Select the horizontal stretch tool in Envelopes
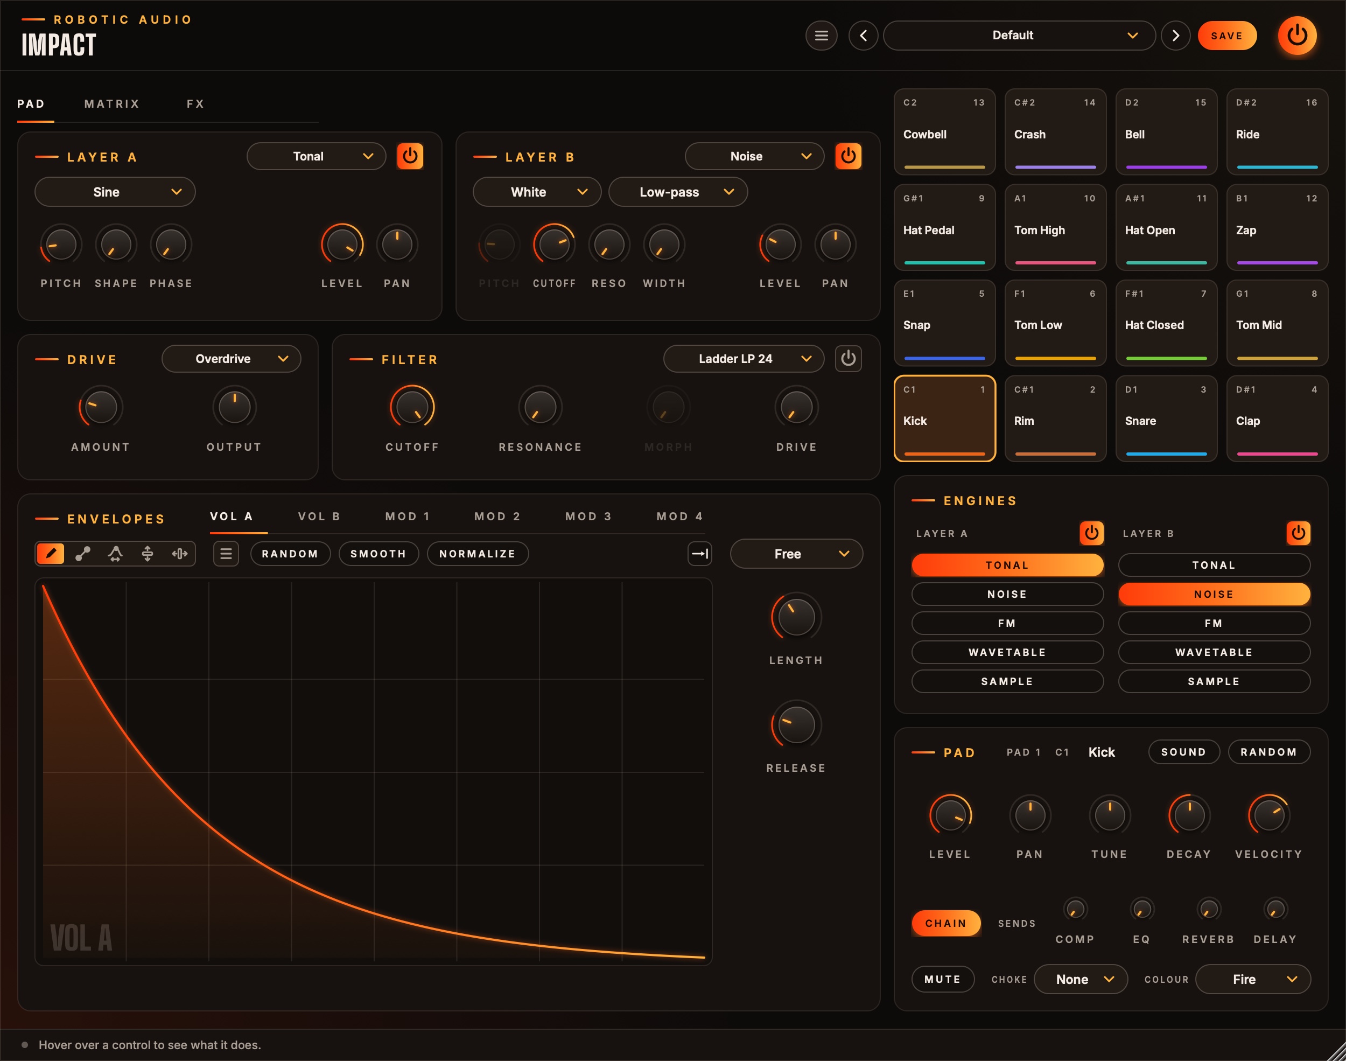This screenshot has height=1061, width=1346. click(x=180, y=554)
